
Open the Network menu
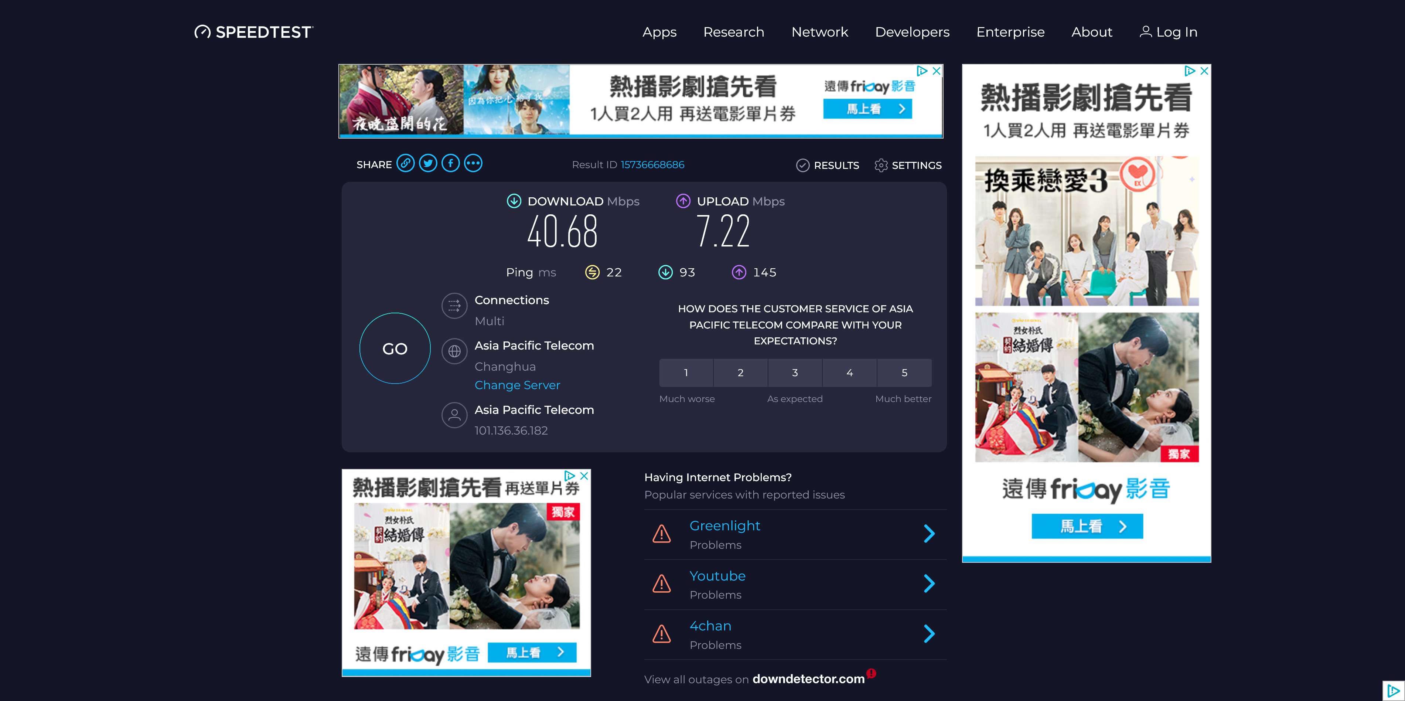[820, 32]
